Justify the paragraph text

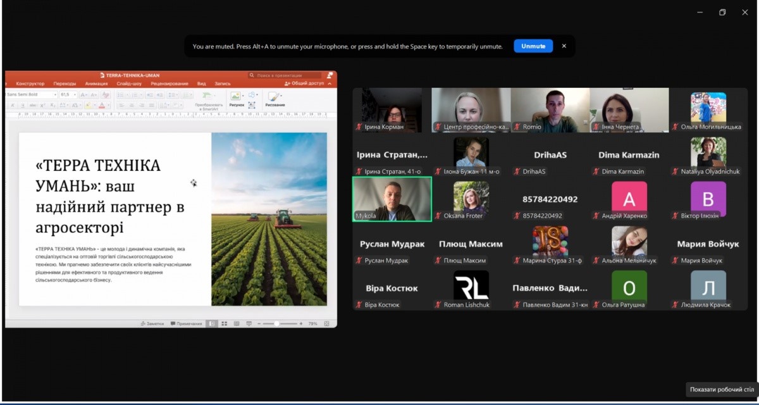tap(152, 105)
